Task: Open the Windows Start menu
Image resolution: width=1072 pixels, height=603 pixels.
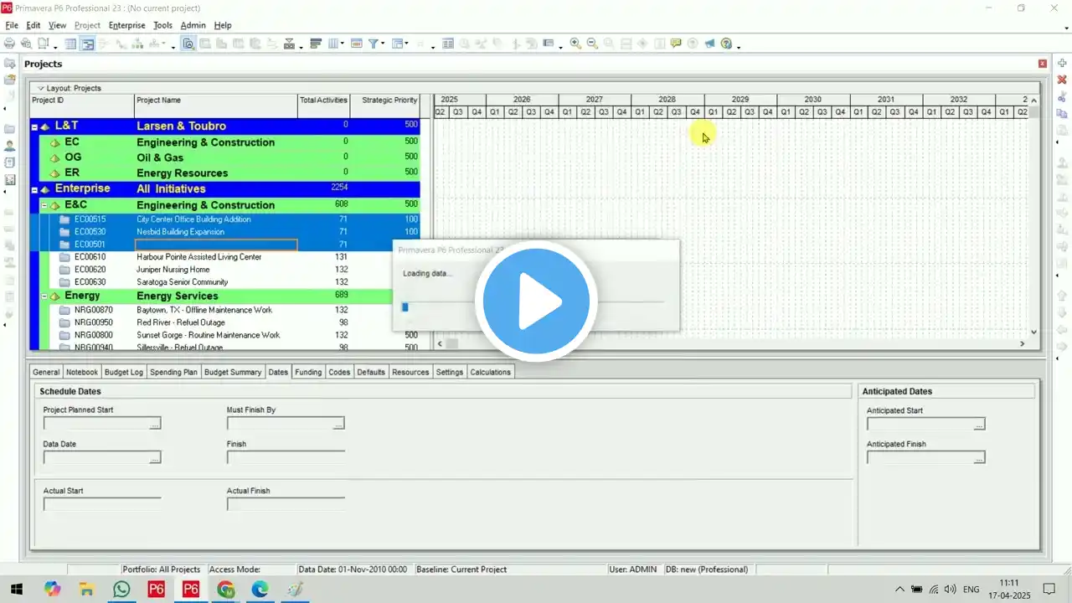Action: pos(17,589)
